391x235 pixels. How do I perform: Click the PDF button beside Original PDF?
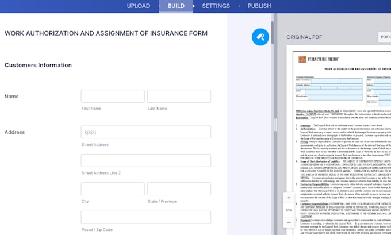point(385,37)
